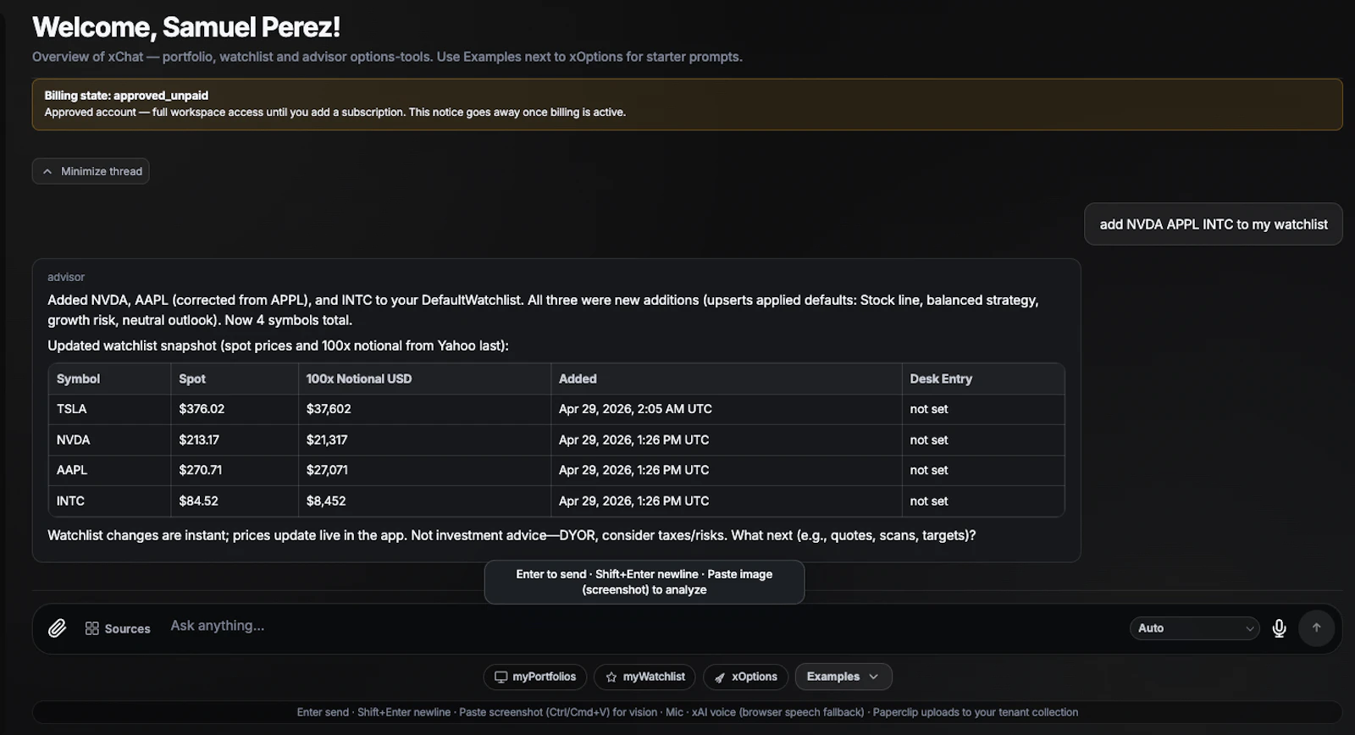The width and height of the screenshot is (1355, 735).
Task: Activate the microphone voice input icon
Action: pyautogui.click(x=1279, y=628)
